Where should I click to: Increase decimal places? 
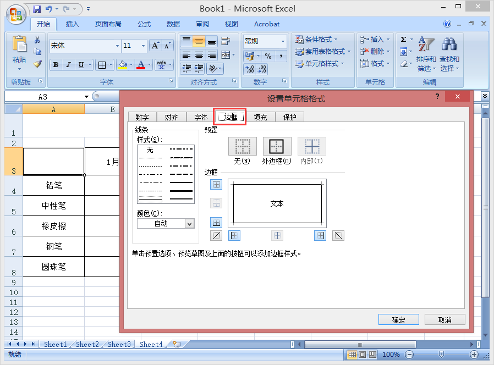[250, 69]
